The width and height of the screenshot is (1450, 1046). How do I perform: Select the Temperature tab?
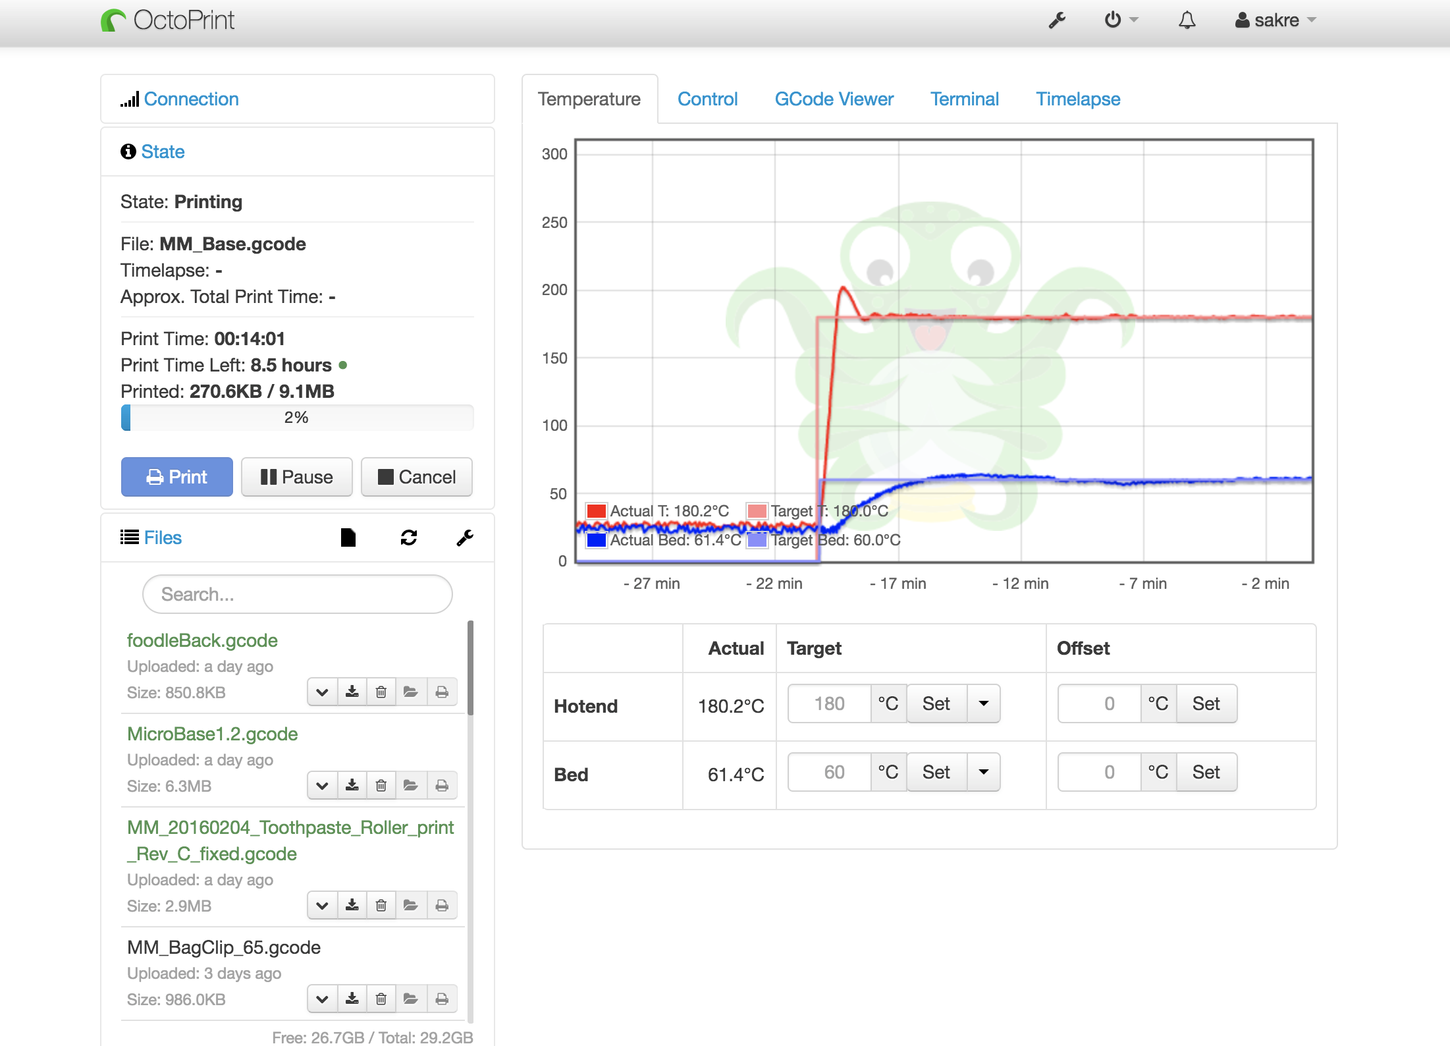click(589, 99)
